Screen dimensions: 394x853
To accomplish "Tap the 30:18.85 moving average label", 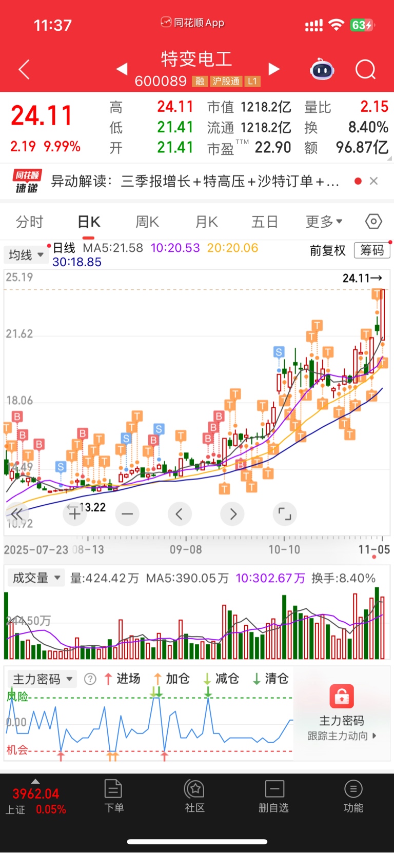I will click(77, 262).
